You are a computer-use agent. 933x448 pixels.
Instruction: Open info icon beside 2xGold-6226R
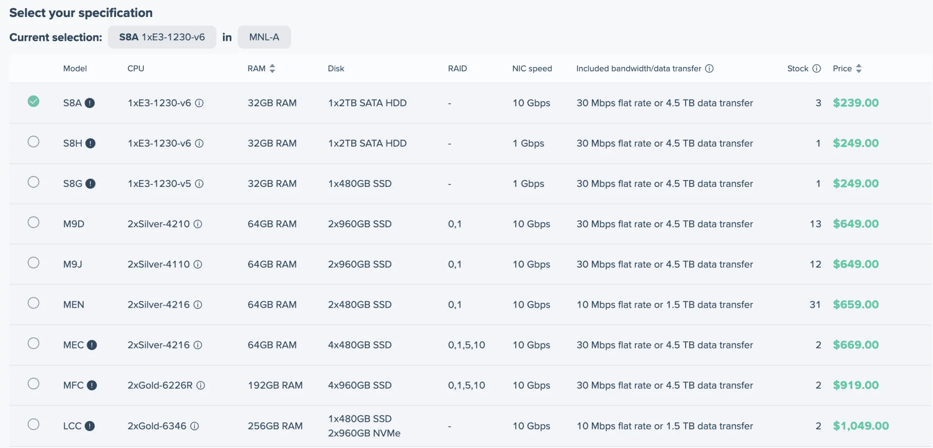point(201,385)
